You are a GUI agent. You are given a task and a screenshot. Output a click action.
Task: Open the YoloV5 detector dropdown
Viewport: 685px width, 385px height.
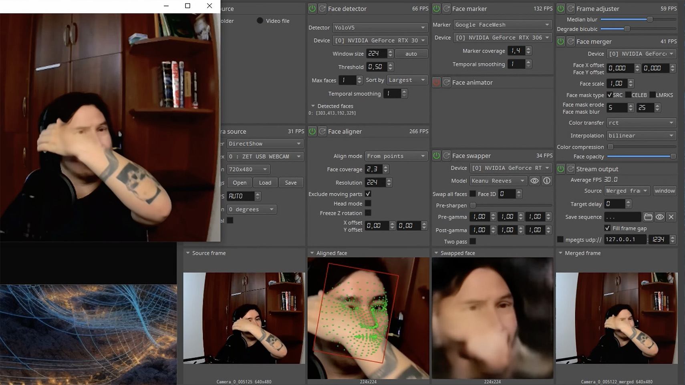click(379, 27)
